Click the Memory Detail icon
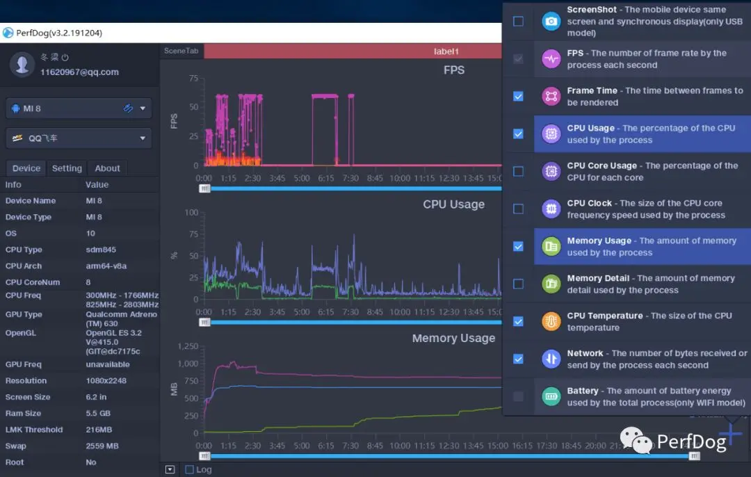 coord(551,284)
